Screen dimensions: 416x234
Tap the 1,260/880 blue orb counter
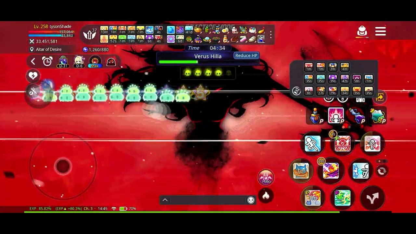[98, 49]
